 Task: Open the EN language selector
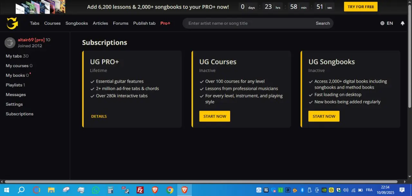387,23
